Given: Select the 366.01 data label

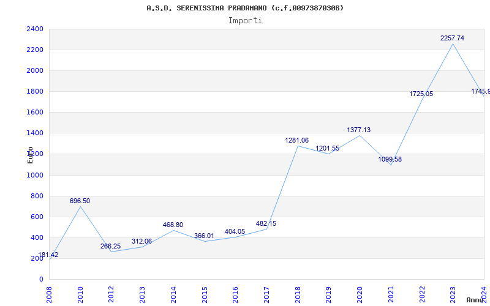Looking at the screenshot, I should pyautogui.click(x=204, y=236).
